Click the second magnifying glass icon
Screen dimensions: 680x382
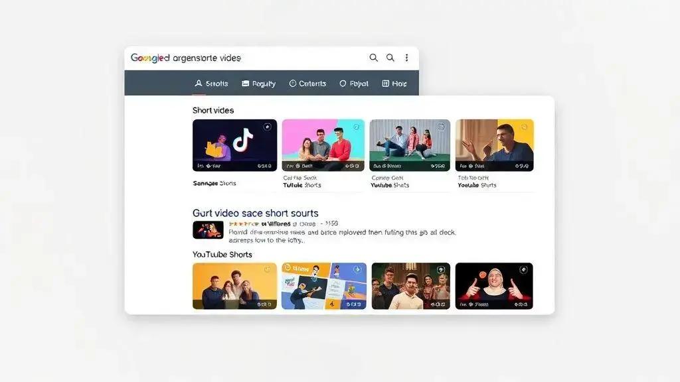[x=390, y=58]
